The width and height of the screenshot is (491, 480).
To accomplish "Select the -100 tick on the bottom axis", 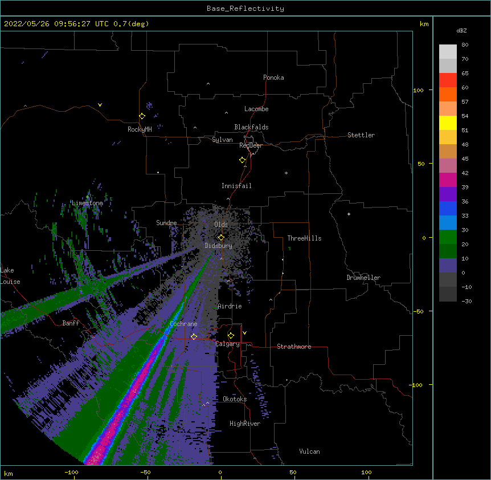I will (x=71, y=472).
